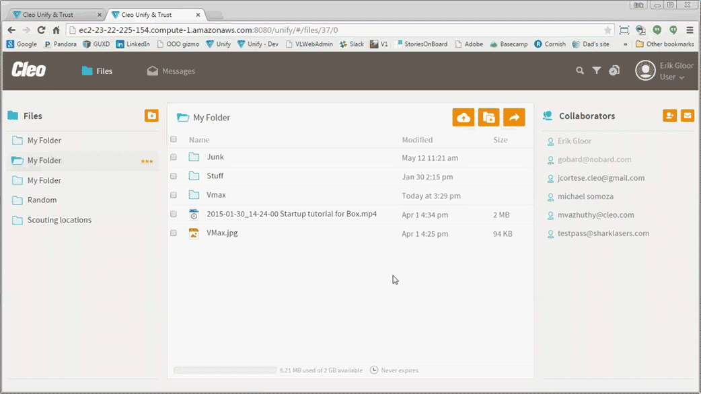Open options dots for selected My Folder
The width and height of the screenshot is (701, 394).
tap(147, 161)
